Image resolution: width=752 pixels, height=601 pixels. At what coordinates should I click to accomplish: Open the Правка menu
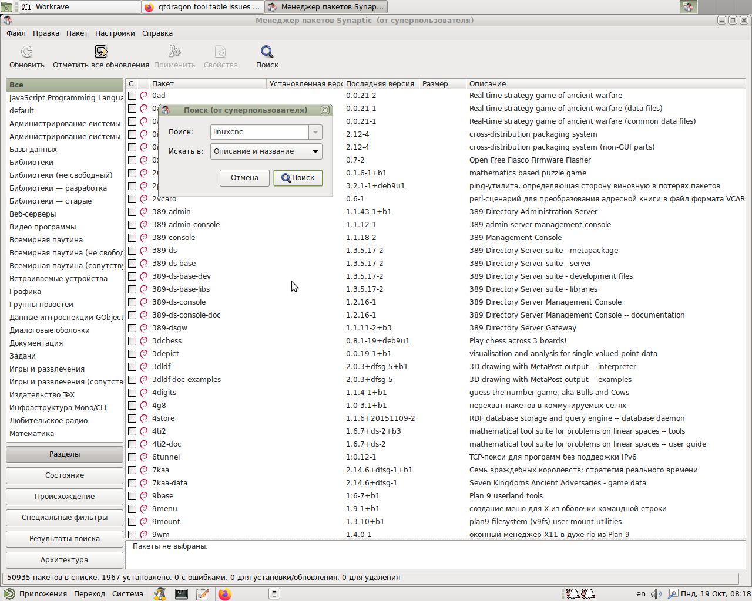pyautogui.click(x=46, y=33)
